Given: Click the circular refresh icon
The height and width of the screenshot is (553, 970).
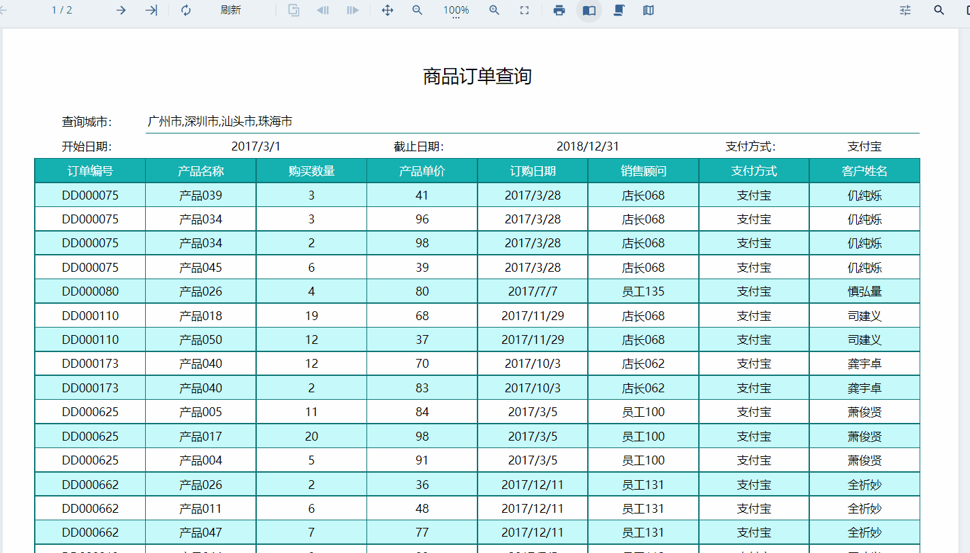Looking at the screenshot, I should click(186, 10).
